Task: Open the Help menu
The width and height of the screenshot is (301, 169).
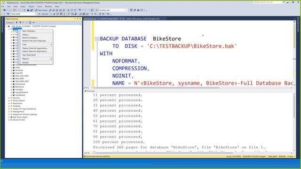Action: (x=57, y=7)
